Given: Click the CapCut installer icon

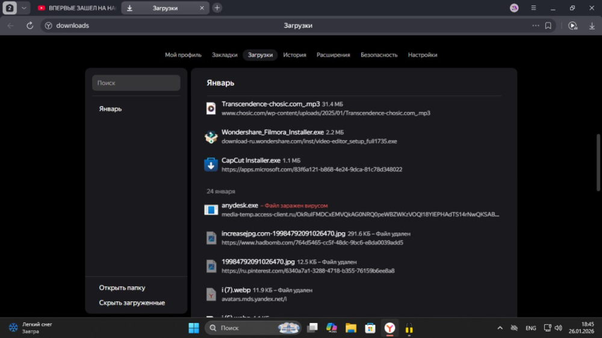Looking at the screenshot, I should [x=211, y=165].
